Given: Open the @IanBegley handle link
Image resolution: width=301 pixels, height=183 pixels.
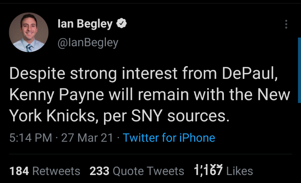Looking at the screenshot, I should [88, 43].
